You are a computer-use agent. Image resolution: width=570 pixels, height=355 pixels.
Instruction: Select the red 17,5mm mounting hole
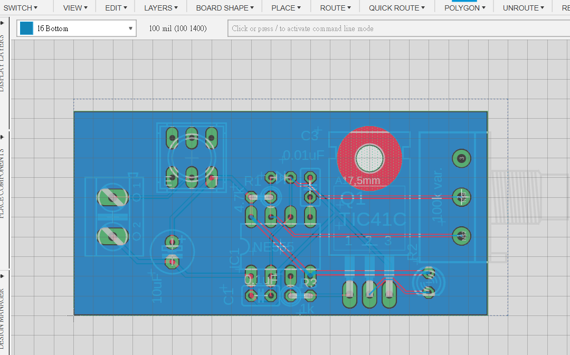(x=369, y=157)
